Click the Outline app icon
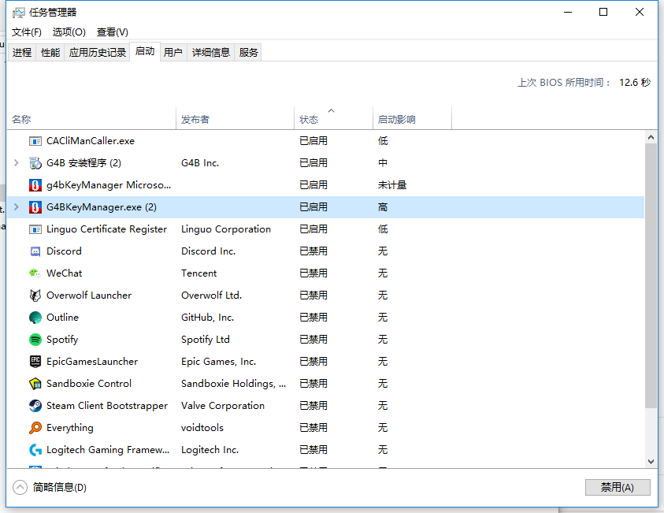This screenshot has height=513, width=664. pyautogui.click(x=35, y=318)
